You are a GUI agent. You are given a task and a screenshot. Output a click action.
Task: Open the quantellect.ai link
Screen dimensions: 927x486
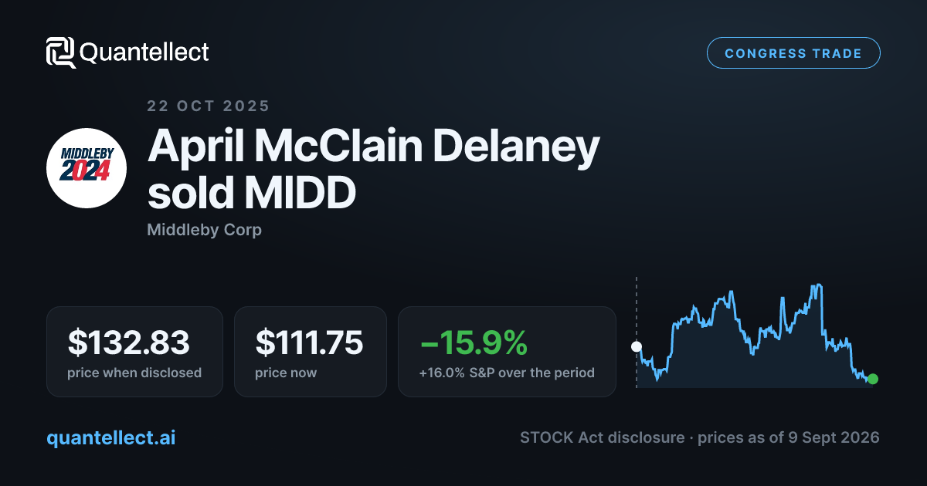pyautogui.click(x=110, y=437)
